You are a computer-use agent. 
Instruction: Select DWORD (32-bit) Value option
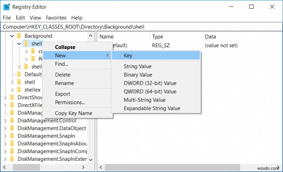(150, 83)
